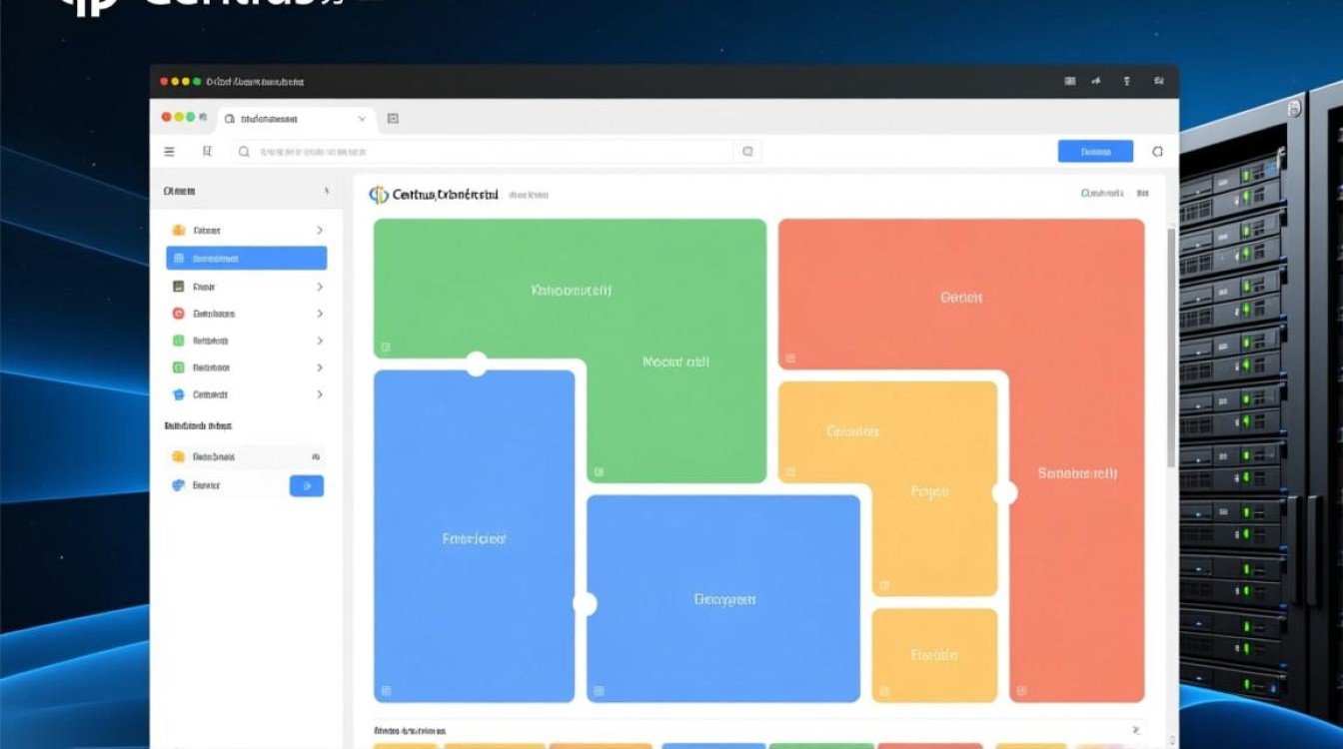Expand the last sidebar list item with the blue icon

[320, 394]
